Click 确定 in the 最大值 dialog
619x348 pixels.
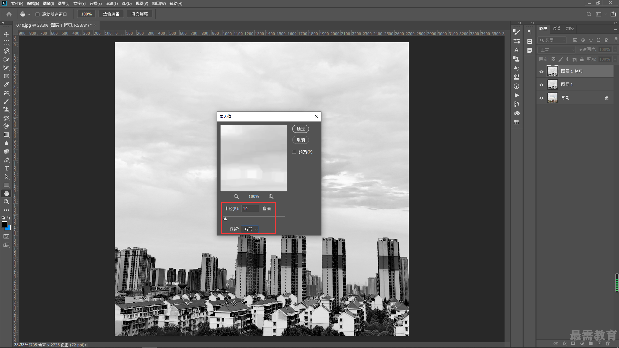tap(300, 129)
